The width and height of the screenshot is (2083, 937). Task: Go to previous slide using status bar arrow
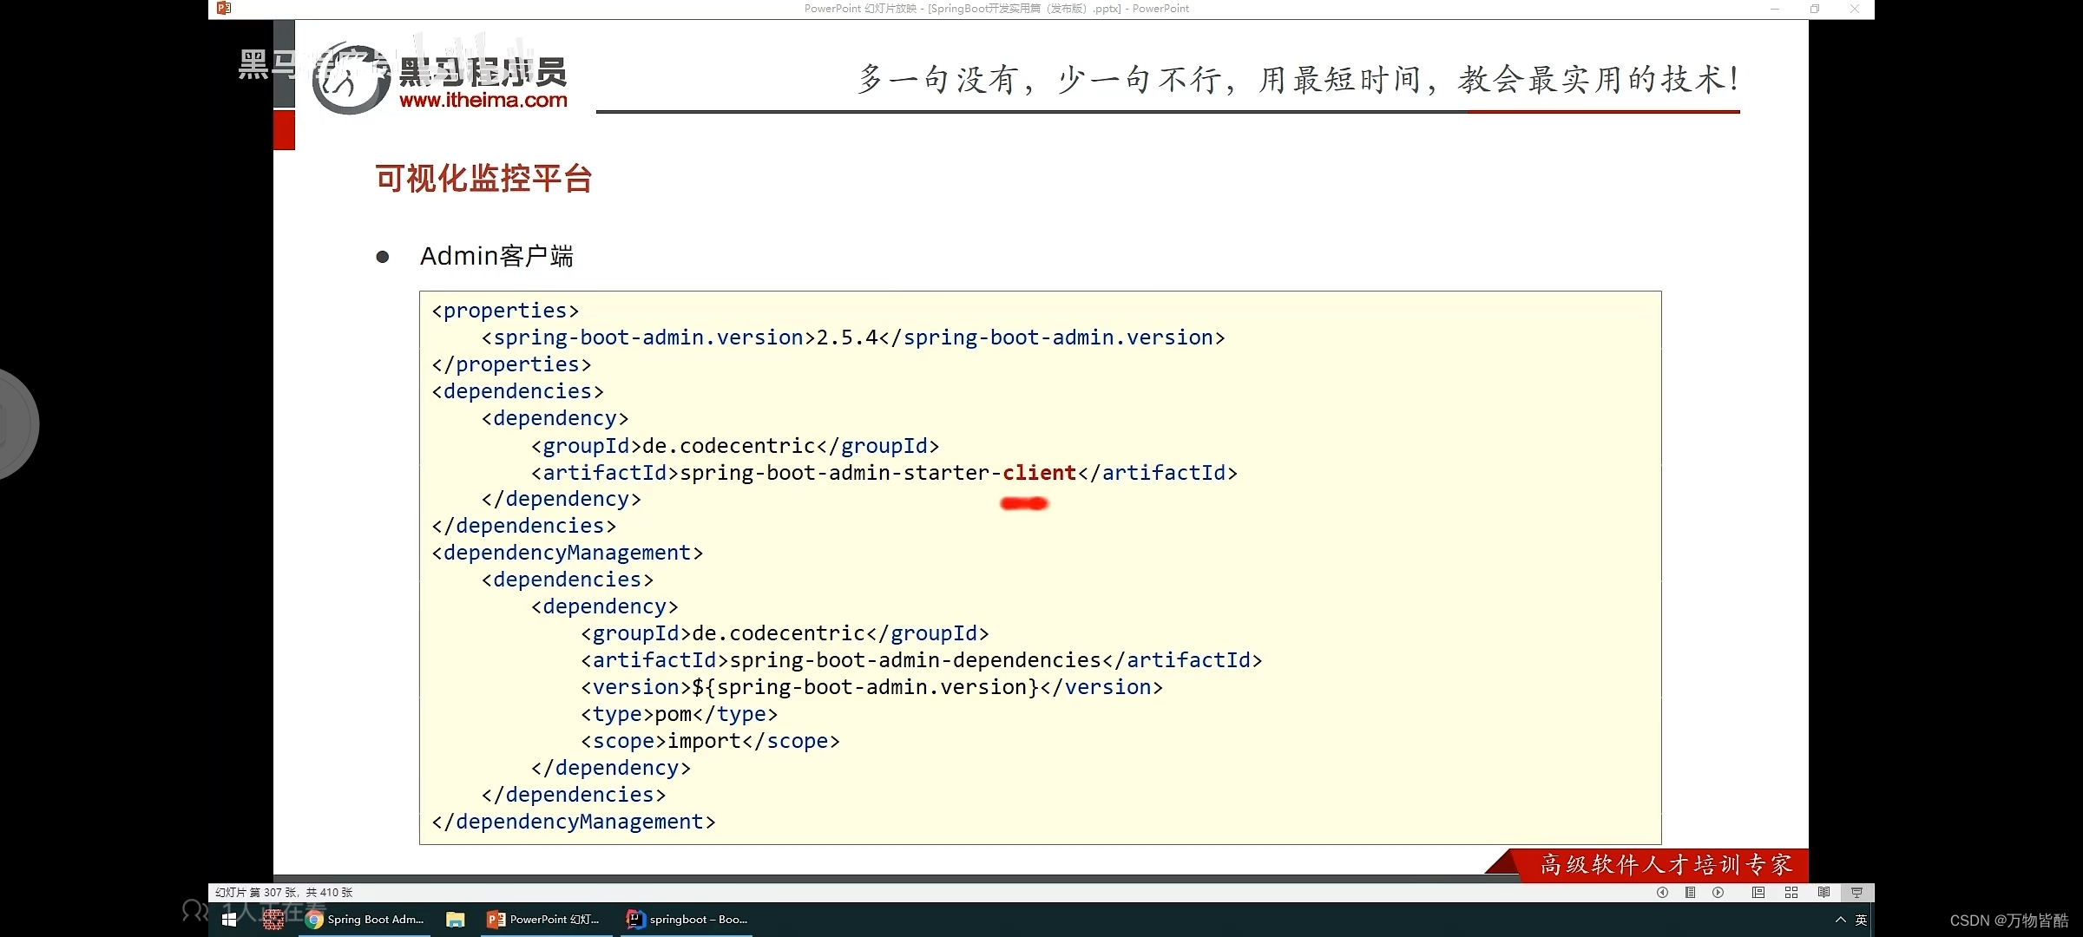(x=1662, y=892)
